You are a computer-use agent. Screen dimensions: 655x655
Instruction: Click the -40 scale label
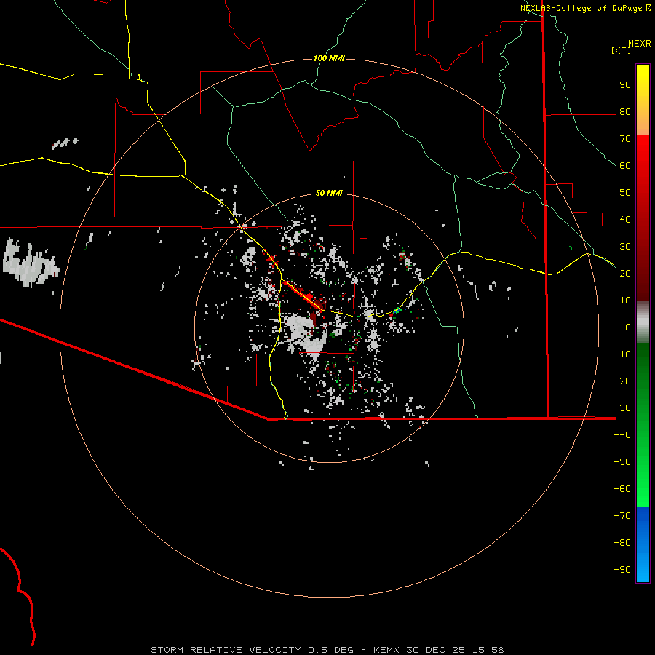point(622,435)
